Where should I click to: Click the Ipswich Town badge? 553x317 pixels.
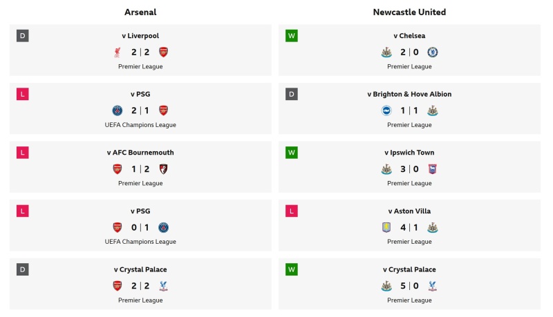[x=433, y=169]
